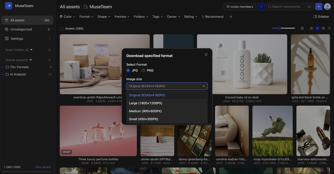Add a filter with plus icon
Image resolution: width=334 pixels, height=174 pixels.
point(231,17)
